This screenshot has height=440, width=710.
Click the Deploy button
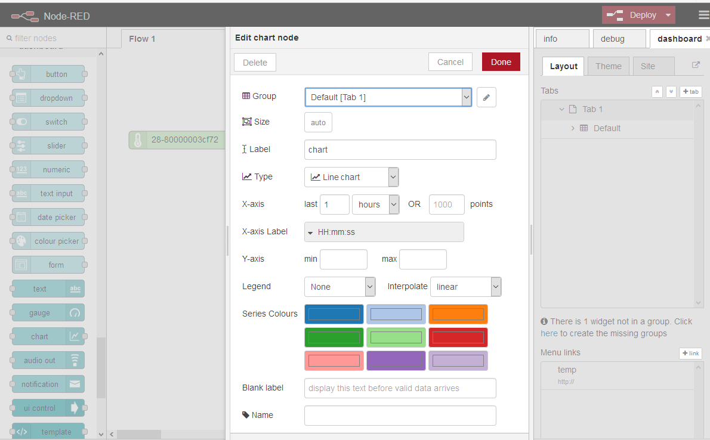(x=632, y=16)
